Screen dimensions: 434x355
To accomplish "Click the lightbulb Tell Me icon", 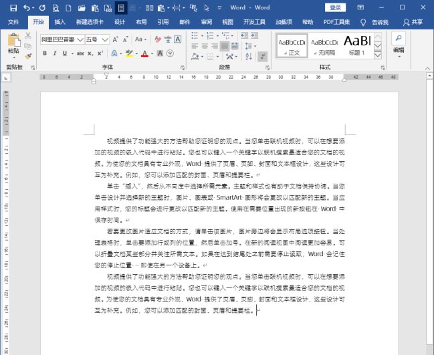I will pyautogui.click(x=363, y=23).
